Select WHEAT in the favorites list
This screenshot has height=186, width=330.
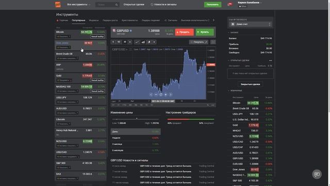[250, 131]
